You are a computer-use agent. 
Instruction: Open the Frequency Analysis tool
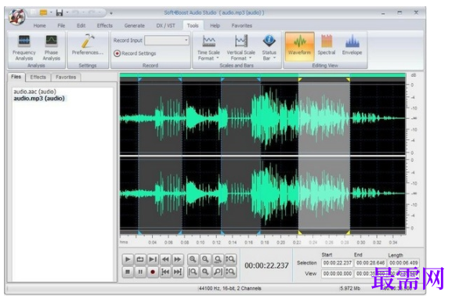pos(24,48)
